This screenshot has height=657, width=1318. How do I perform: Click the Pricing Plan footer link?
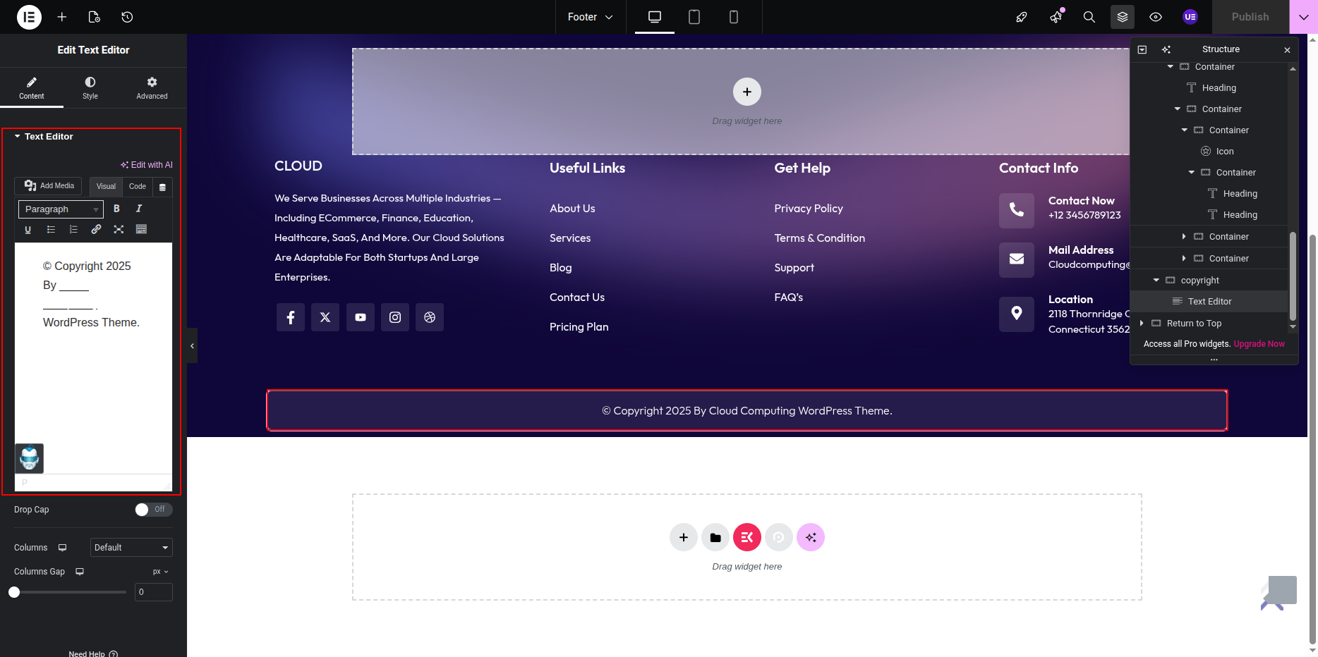(x=579, y=327)
